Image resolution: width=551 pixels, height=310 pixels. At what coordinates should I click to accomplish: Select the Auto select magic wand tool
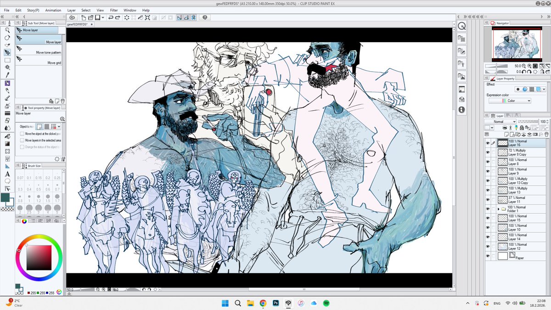(7, 67)
